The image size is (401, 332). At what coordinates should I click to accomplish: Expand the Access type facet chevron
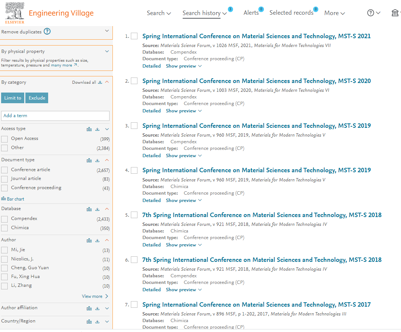[x=107, y=129]
